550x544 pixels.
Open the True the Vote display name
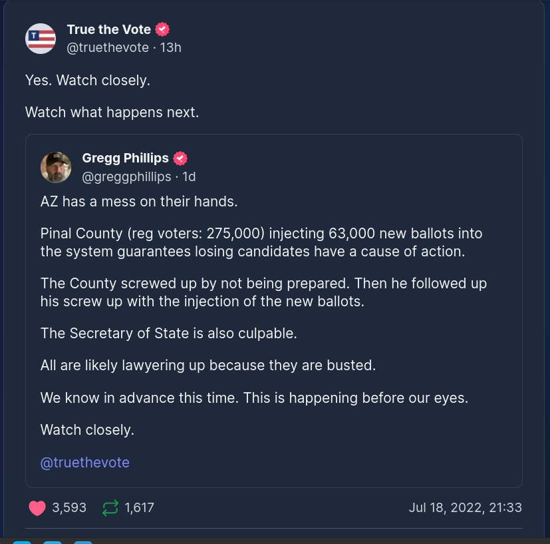point(109,29)
